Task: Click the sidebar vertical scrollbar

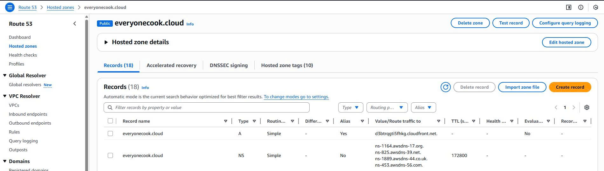Action: click(x=87, y=95)
